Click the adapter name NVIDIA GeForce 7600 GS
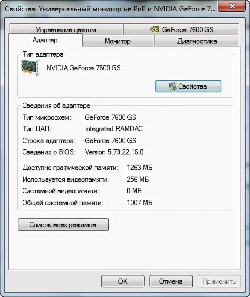This screenshot has height=297, width=250. [83, 68]
